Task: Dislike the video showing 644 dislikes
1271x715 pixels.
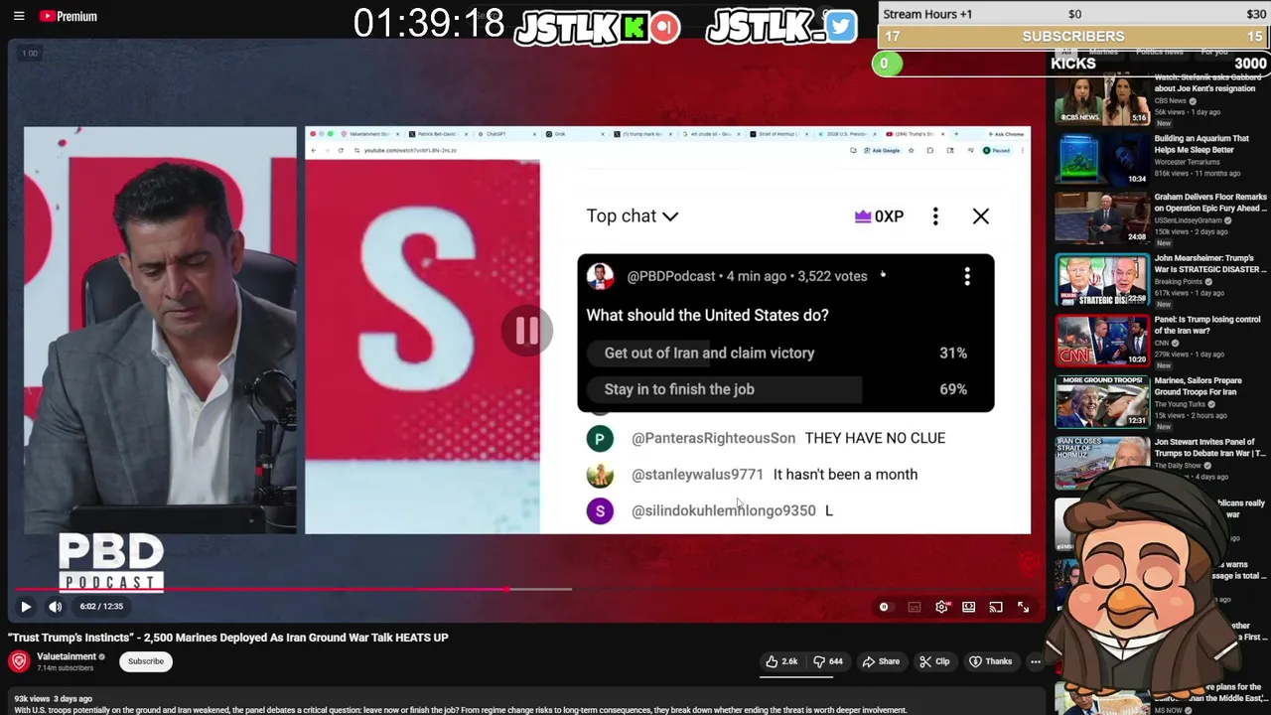Action: 828,661
